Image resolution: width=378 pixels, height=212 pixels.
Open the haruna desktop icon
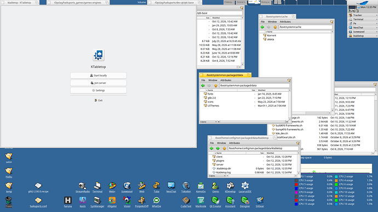pyautogui.click(x=68, y=202)
